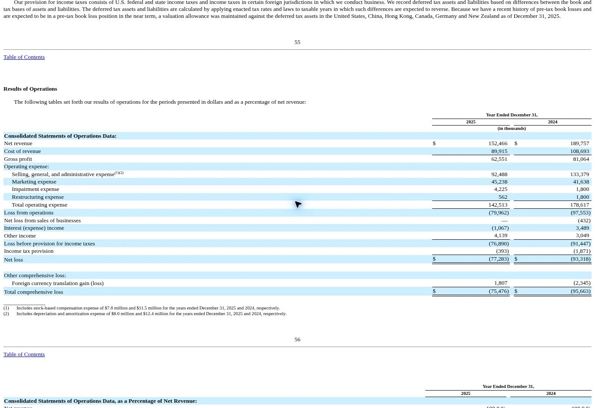Click the SG&A 2024 value 133,379

[579, 174]
